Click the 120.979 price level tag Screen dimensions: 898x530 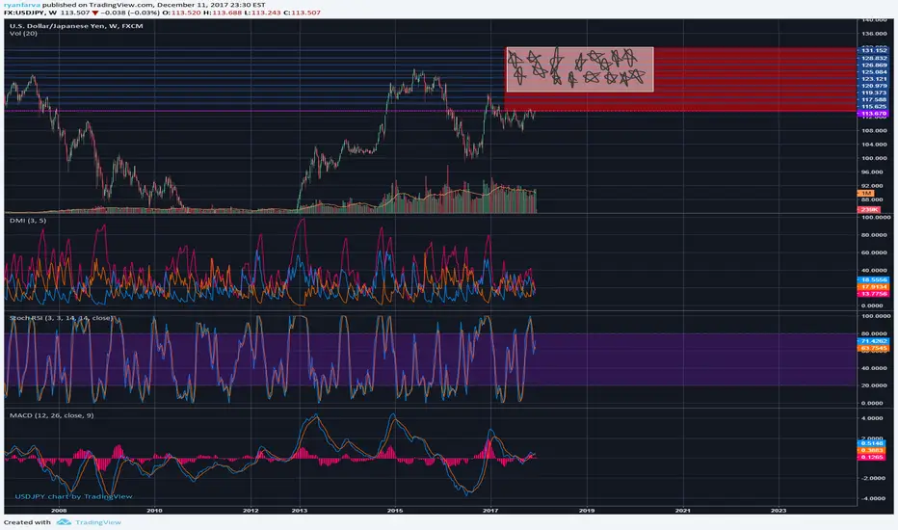pos(873,86)
